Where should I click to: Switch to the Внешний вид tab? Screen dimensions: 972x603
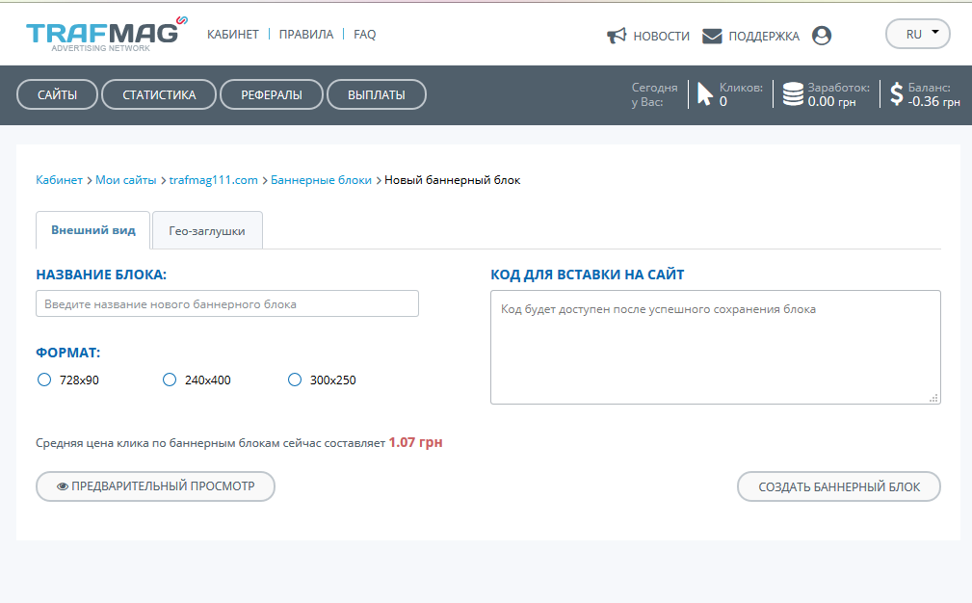(93, 230)
